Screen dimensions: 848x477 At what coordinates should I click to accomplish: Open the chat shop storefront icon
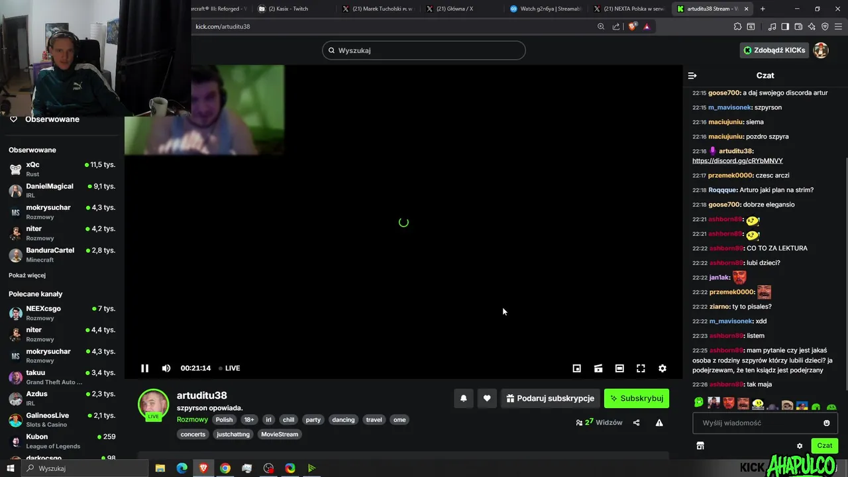[x=700, y=446]
